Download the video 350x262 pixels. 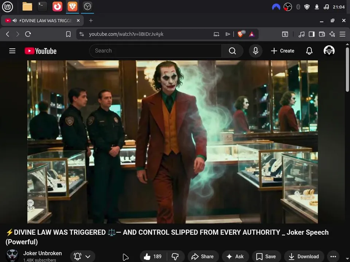tap(304, 257)
